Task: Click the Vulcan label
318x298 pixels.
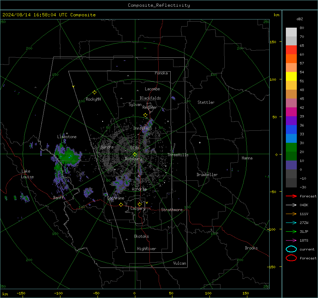Action: click(x=179, y=263)
